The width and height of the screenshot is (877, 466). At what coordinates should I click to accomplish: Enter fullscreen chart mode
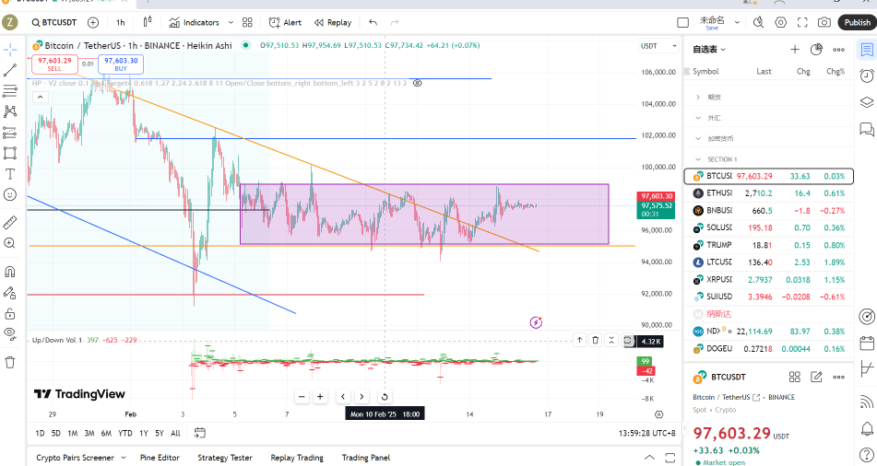[x=802, y=22]
